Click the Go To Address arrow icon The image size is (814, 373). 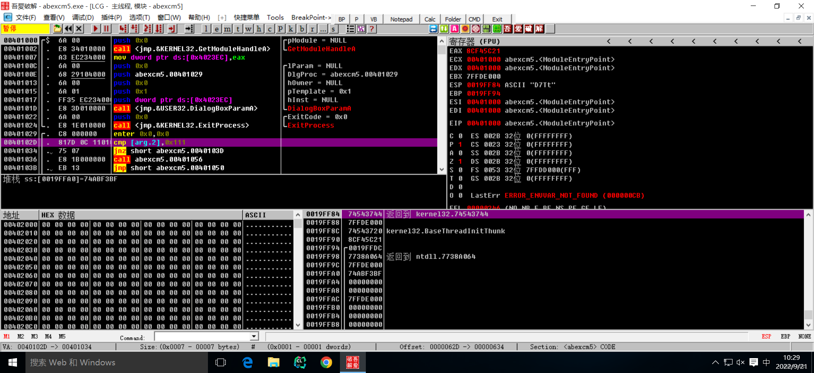(x=189, y=29)
